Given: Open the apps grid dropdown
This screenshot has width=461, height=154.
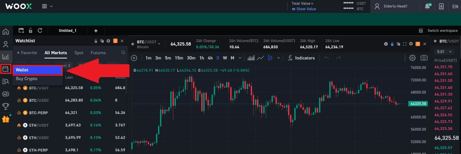Looking at the screenshot, I should [47, 6].
